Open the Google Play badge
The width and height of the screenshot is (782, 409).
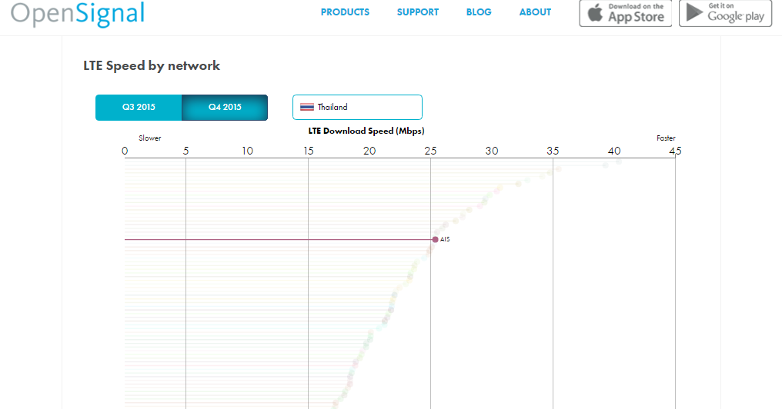point(725,13)
